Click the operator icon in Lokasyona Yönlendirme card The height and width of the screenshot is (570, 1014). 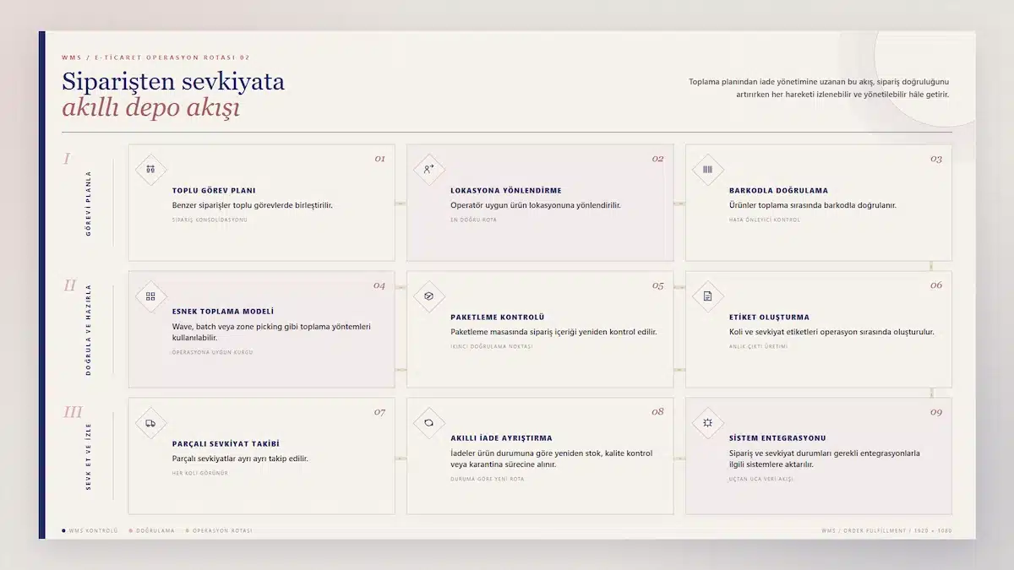[429, 169]
